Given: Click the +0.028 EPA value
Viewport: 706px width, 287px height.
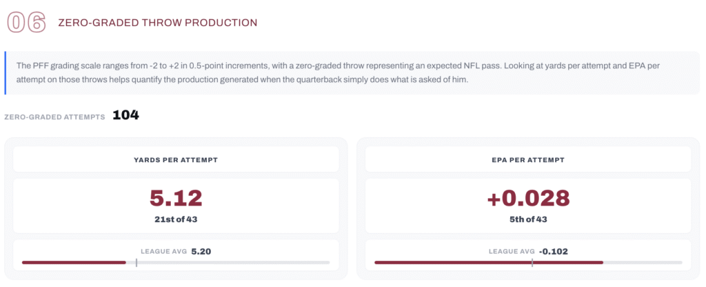Looking at the screenshot, I should tap(528, 198).
